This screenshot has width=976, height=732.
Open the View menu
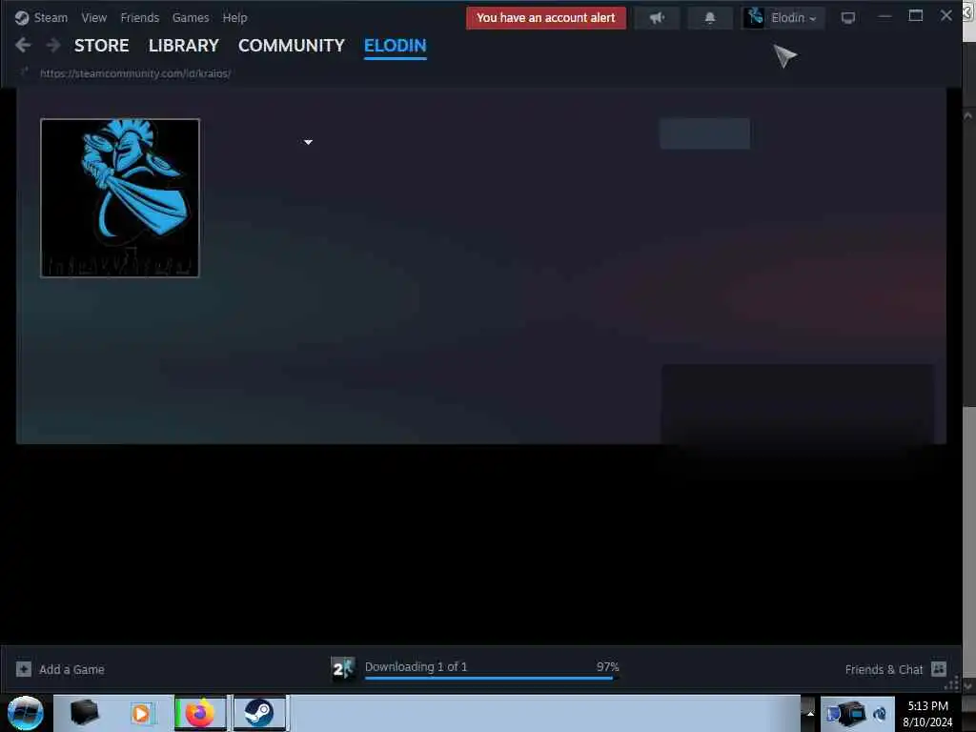pyautogui.click(x=94, y=17)
